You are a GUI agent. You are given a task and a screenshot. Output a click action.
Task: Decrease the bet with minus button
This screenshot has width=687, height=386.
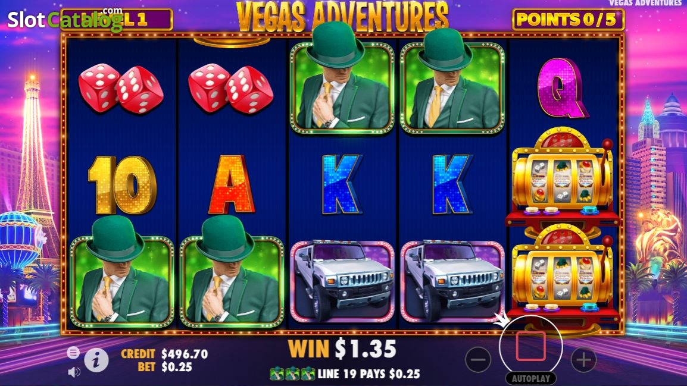pos(478,360)
